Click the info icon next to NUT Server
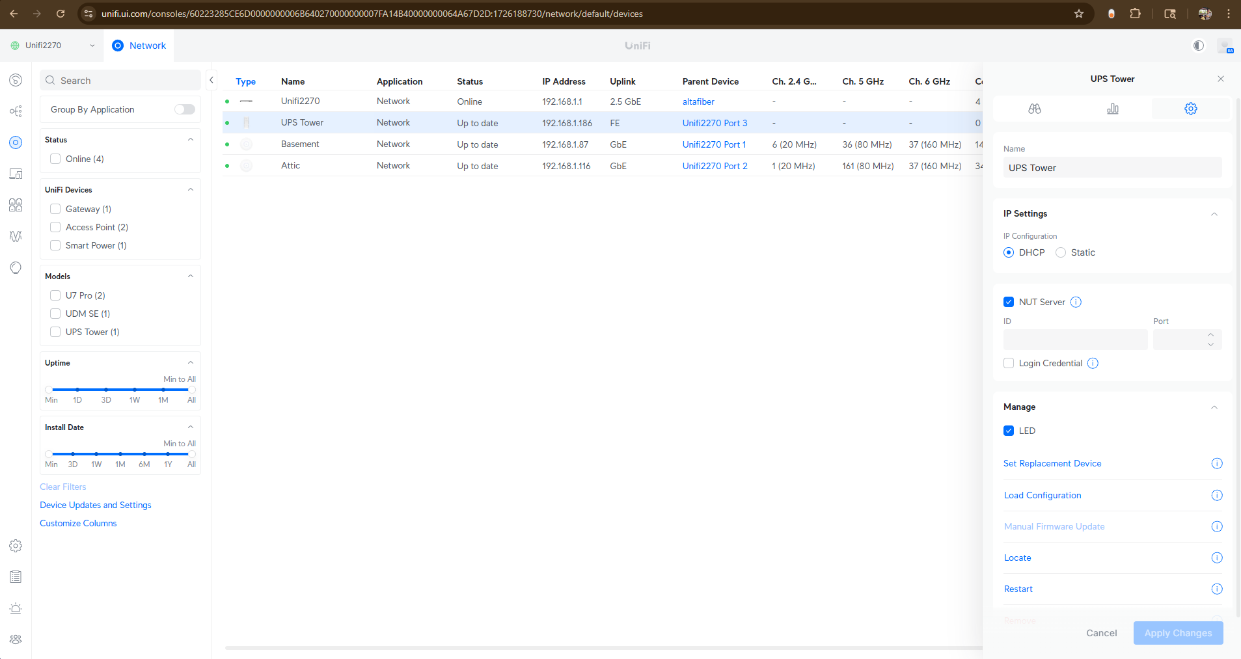The height and width of the screenshot is (659, 1241). [1076, 302]
